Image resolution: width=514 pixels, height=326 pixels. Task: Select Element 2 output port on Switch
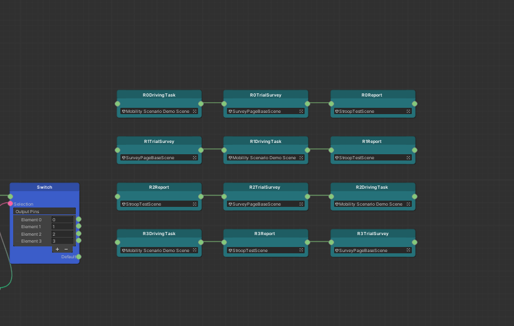79,233
